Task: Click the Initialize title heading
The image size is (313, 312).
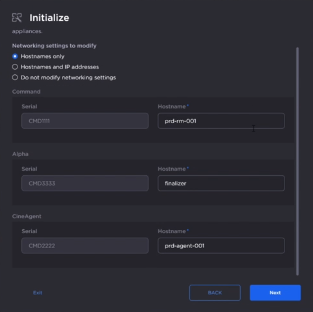Action: (x=50, y=18)
